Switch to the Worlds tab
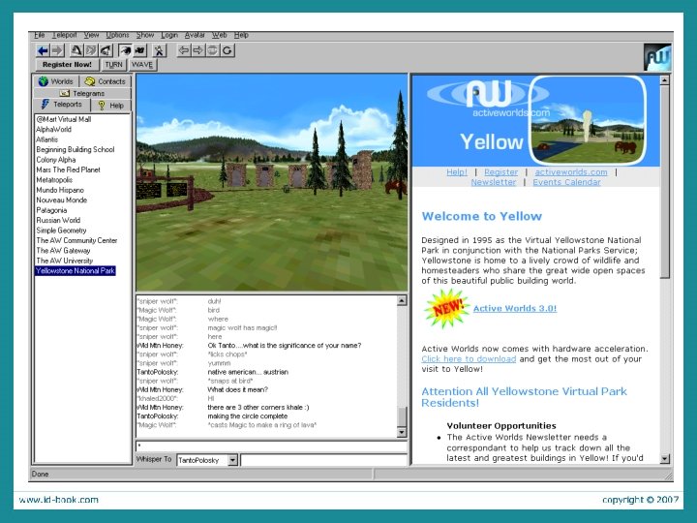 [x=56, y=81]
